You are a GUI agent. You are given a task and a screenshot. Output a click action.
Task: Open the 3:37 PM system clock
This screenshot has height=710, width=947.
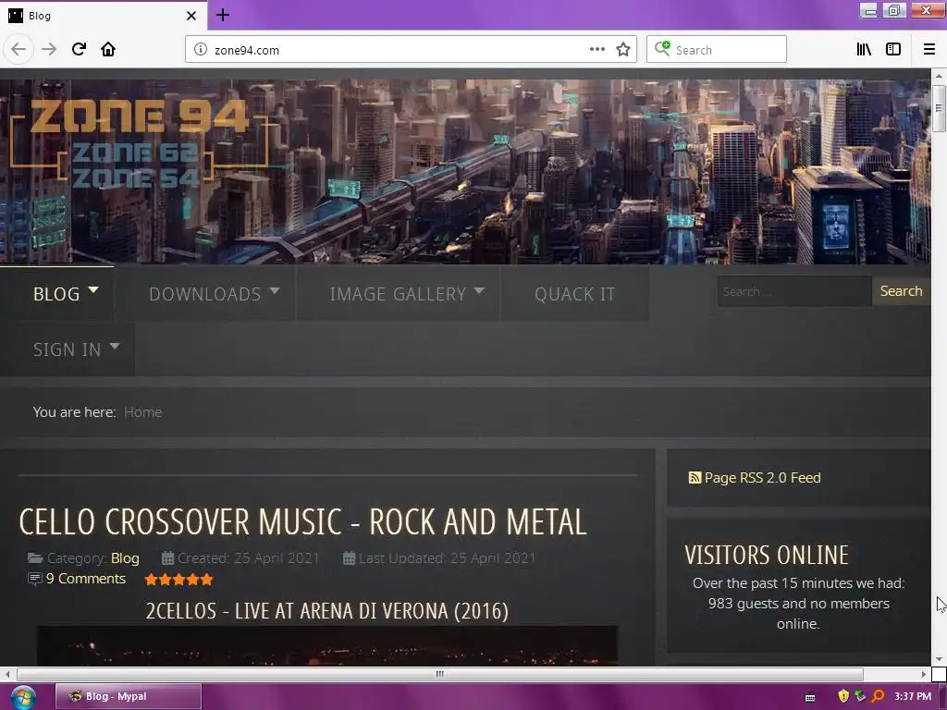(x=913, y=696)
